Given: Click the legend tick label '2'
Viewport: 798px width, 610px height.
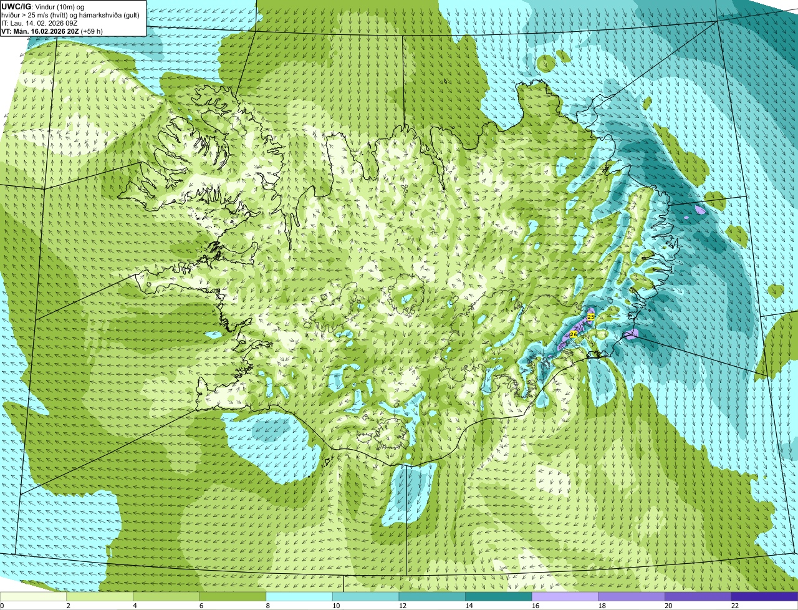Looking at the screenshot, I should click(x=68, y=606).
